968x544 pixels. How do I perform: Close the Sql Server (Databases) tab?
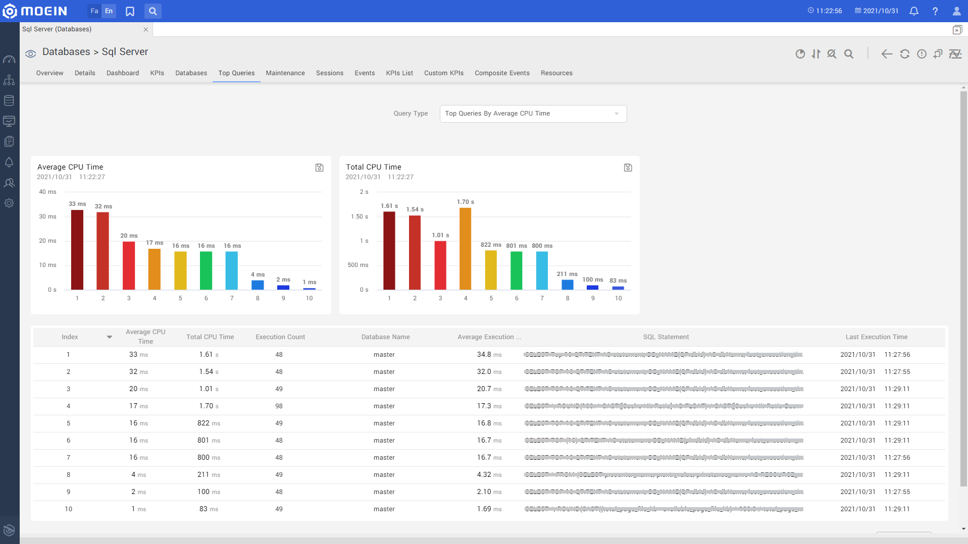(145, 30)
